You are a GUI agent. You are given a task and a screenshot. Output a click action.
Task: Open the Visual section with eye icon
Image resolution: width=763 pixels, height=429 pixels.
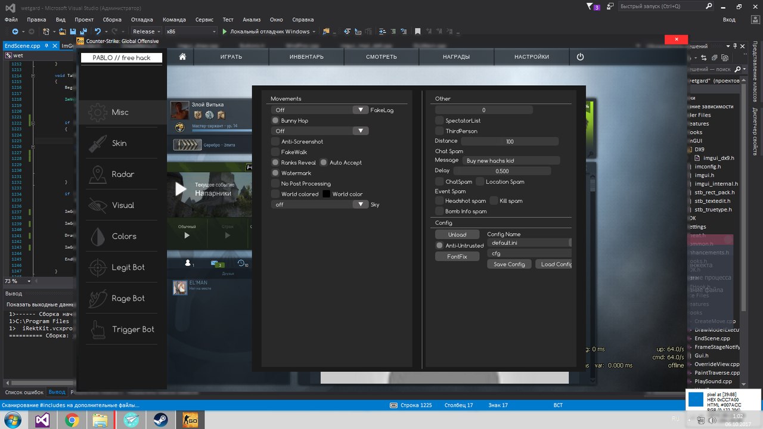pos(122,206)
